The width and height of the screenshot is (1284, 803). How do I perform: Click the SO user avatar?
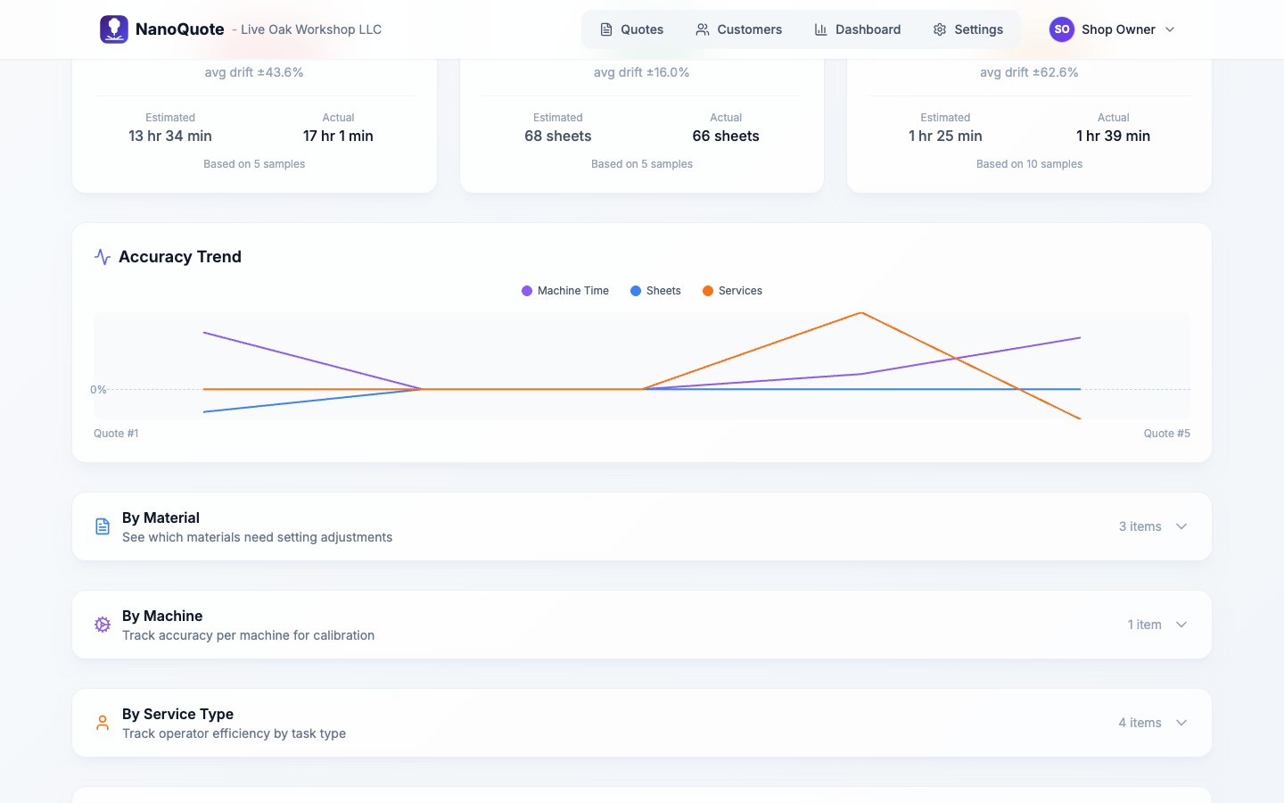coord(1061,29)
